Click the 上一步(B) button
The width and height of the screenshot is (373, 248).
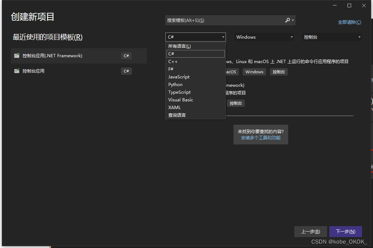(x=311, y=232)
